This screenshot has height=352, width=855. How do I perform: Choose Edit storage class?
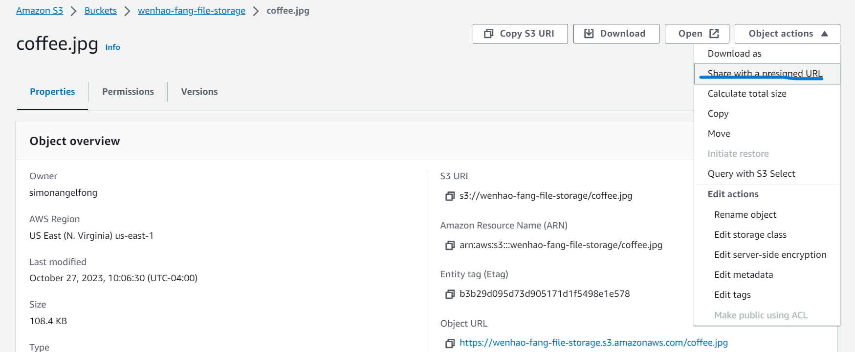[767, 235]
